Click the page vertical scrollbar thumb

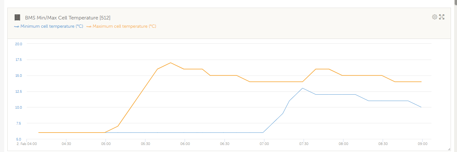point(455,3)
